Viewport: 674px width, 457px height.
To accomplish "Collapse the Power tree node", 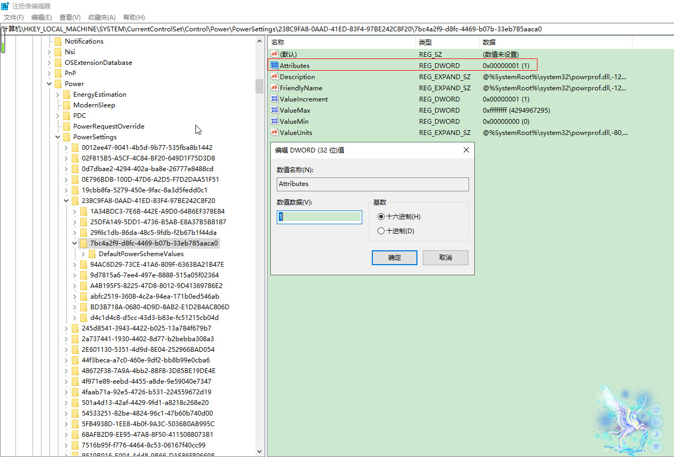I will tap(49, 83).
